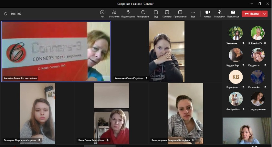Click the Касьян Ан... participant avatar
This screenshot has height=147, width=272.
(257, 77)
